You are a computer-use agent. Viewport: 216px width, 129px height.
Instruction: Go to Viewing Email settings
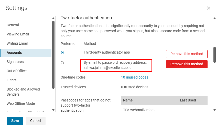(18, 34)
